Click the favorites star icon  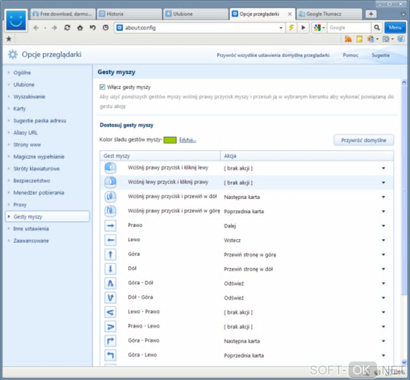pos(8,39)
